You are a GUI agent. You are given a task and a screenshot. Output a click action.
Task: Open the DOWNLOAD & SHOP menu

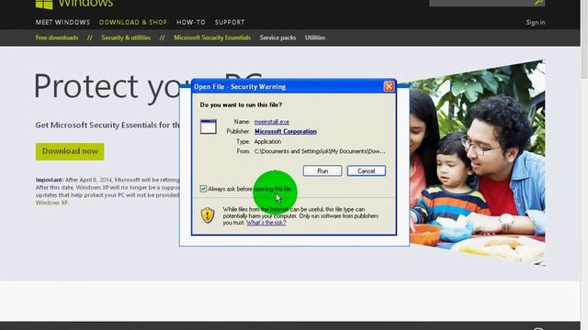point(133,22)
